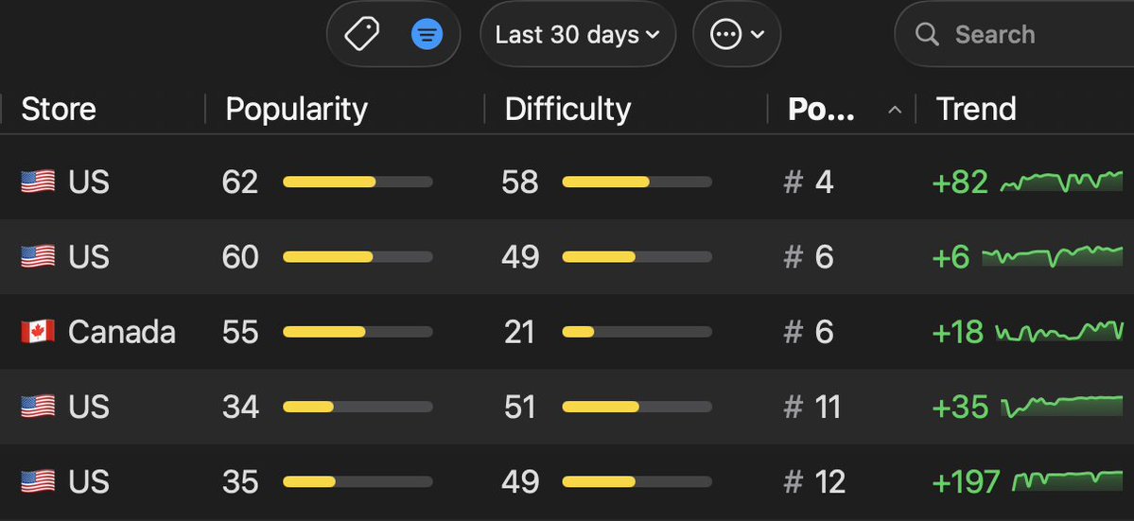Click the Canada flag icon

click(38, 332)
